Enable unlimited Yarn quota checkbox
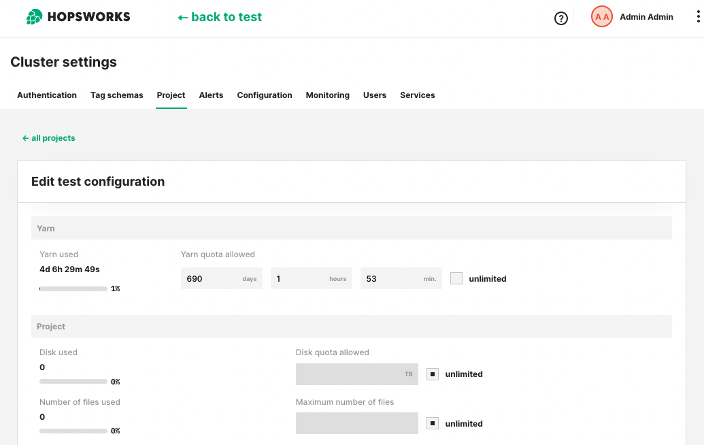The height and width of the screenshot is (445, 704). point(456,278)
